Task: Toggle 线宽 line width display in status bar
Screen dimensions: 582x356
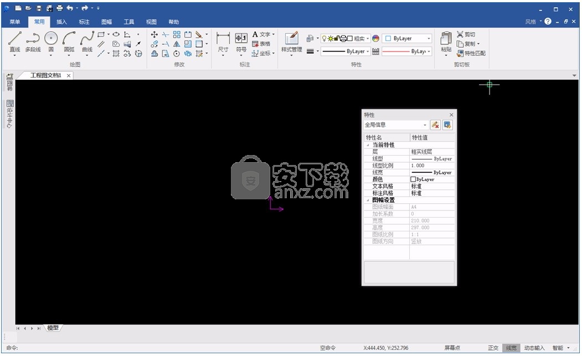Action: pos(511,348)
